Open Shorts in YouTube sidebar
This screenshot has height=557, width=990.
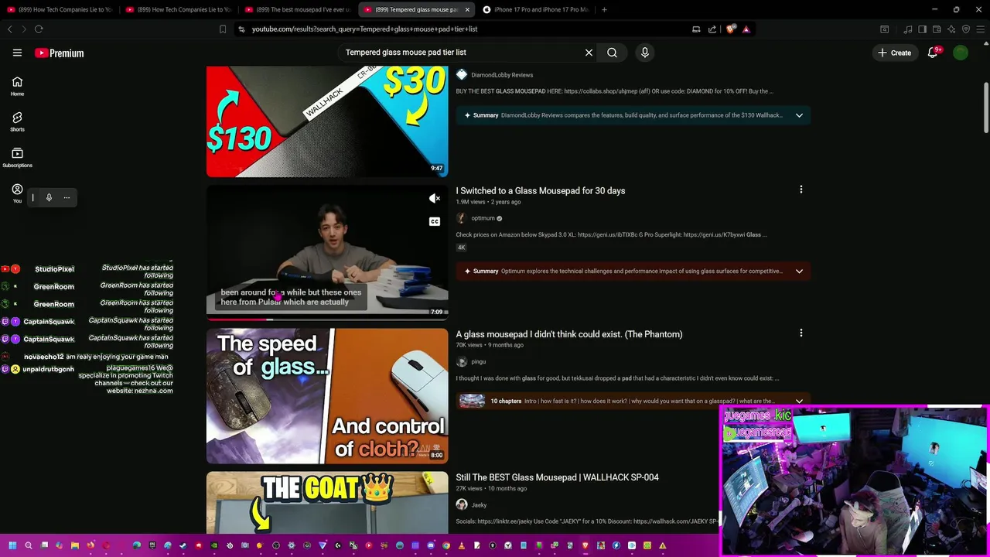click(17, 121)
